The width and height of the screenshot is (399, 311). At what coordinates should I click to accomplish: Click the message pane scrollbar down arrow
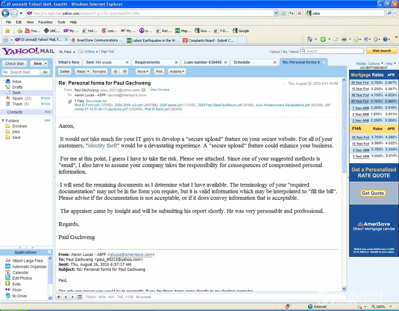[344, 289]
